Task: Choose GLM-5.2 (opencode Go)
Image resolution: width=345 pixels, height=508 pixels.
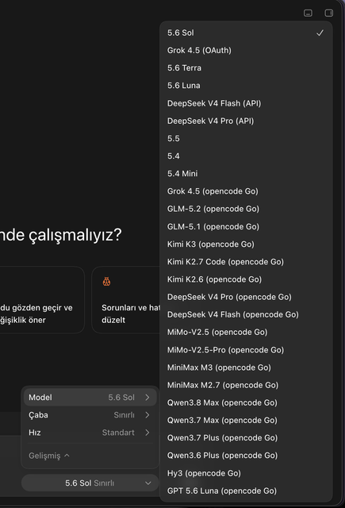Action: click(x=246, y=209)
